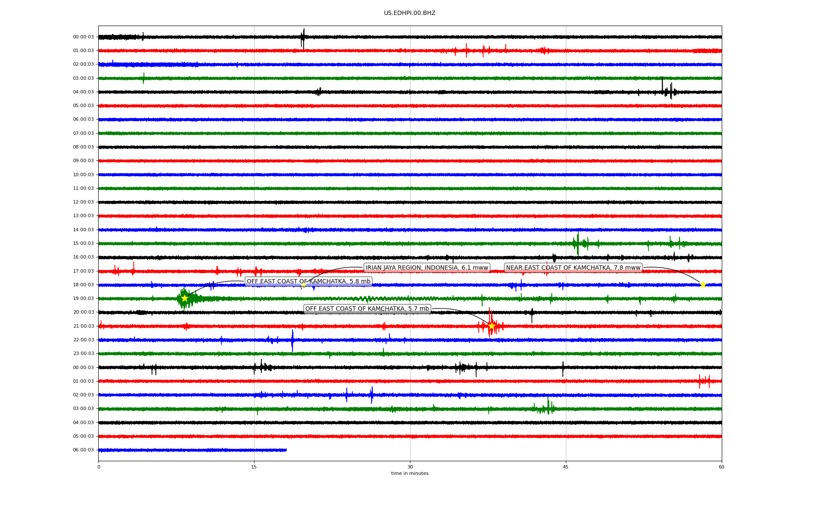Click the yellow star at the end of the 18:00:03 trace

[703, 285]
